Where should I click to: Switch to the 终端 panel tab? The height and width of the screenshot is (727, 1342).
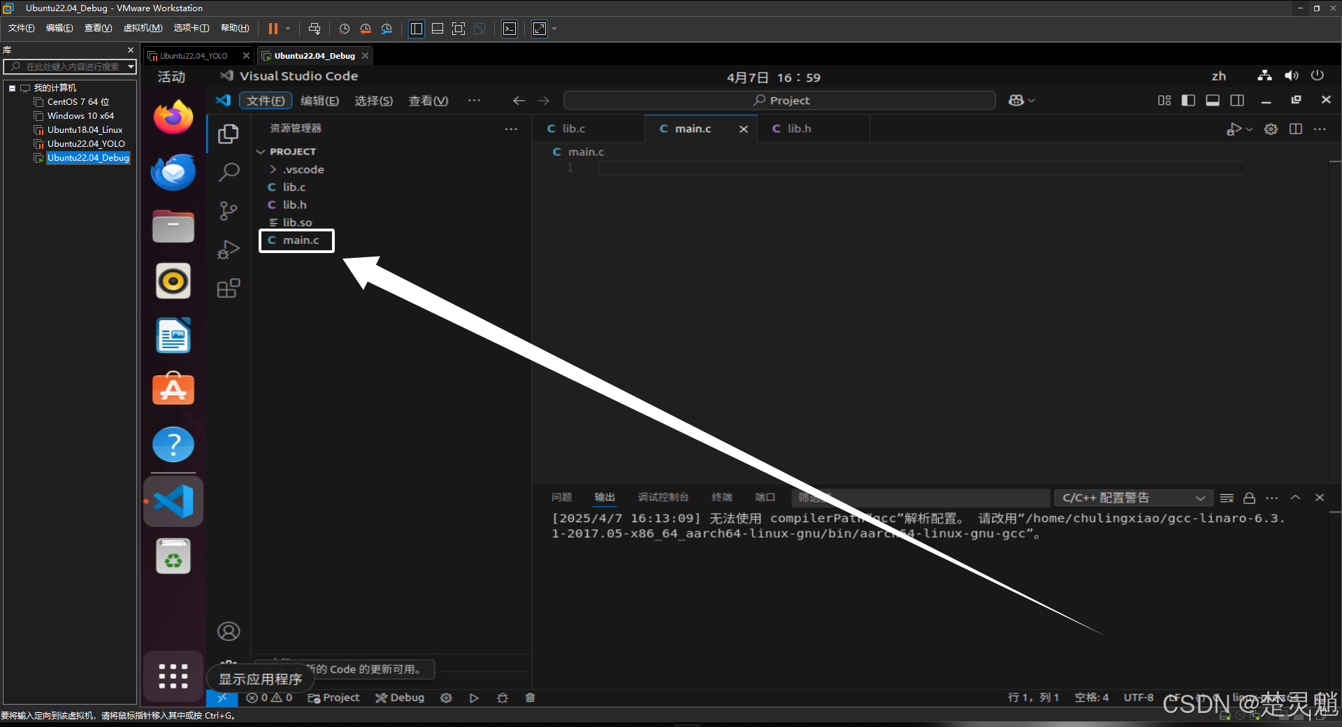(x=722, y=497)
